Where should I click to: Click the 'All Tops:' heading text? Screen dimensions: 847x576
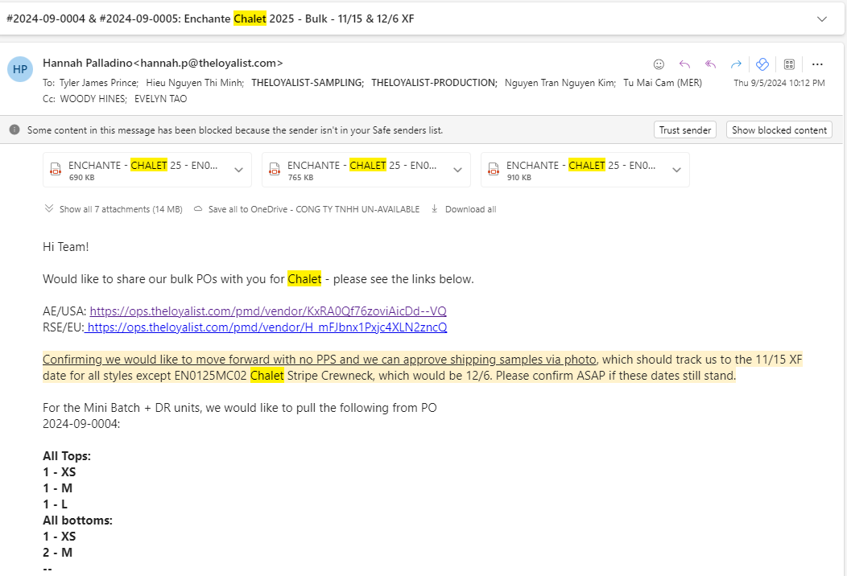coord(67,456)
